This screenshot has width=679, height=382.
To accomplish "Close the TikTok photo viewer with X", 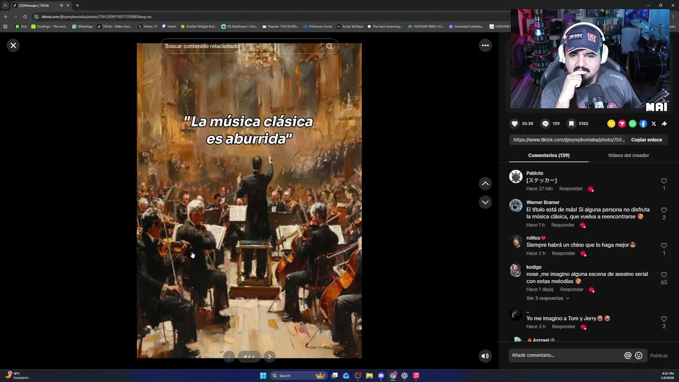I will [13, 45].
